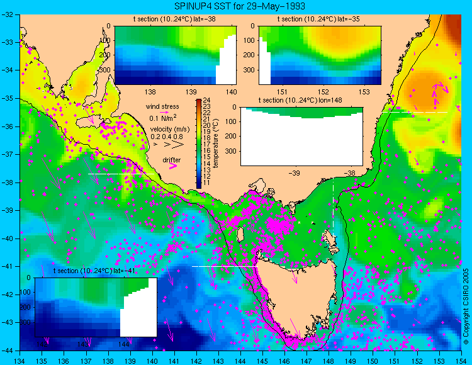Click main map longitude label 141

(174, 361)
